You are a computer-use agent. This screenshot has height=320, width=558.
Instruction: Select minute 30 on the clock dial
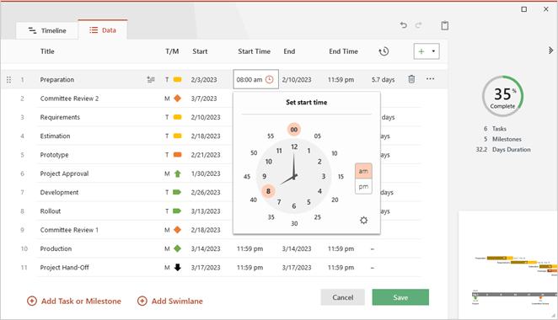294,223
